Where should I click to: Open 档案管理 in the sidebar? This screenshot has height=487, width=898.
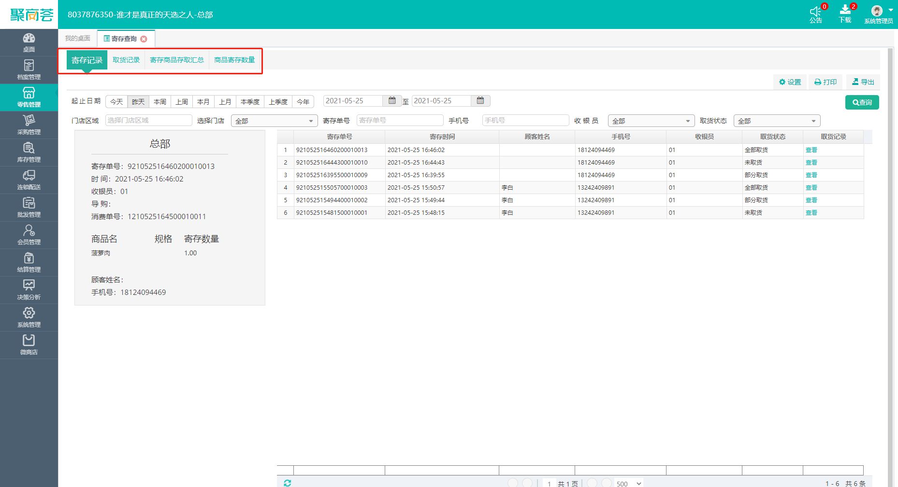pyautogui.click(x=29, y=70)
